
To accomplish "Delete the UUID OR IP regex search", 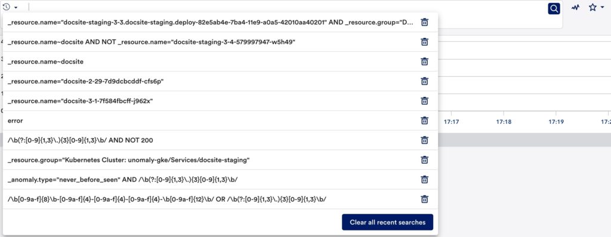I will coord(425,199).
